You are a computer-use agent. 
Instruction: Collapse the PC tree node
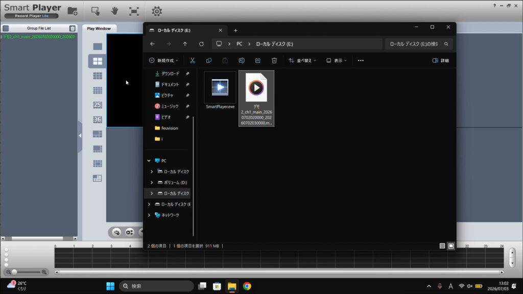pos(149,161)
